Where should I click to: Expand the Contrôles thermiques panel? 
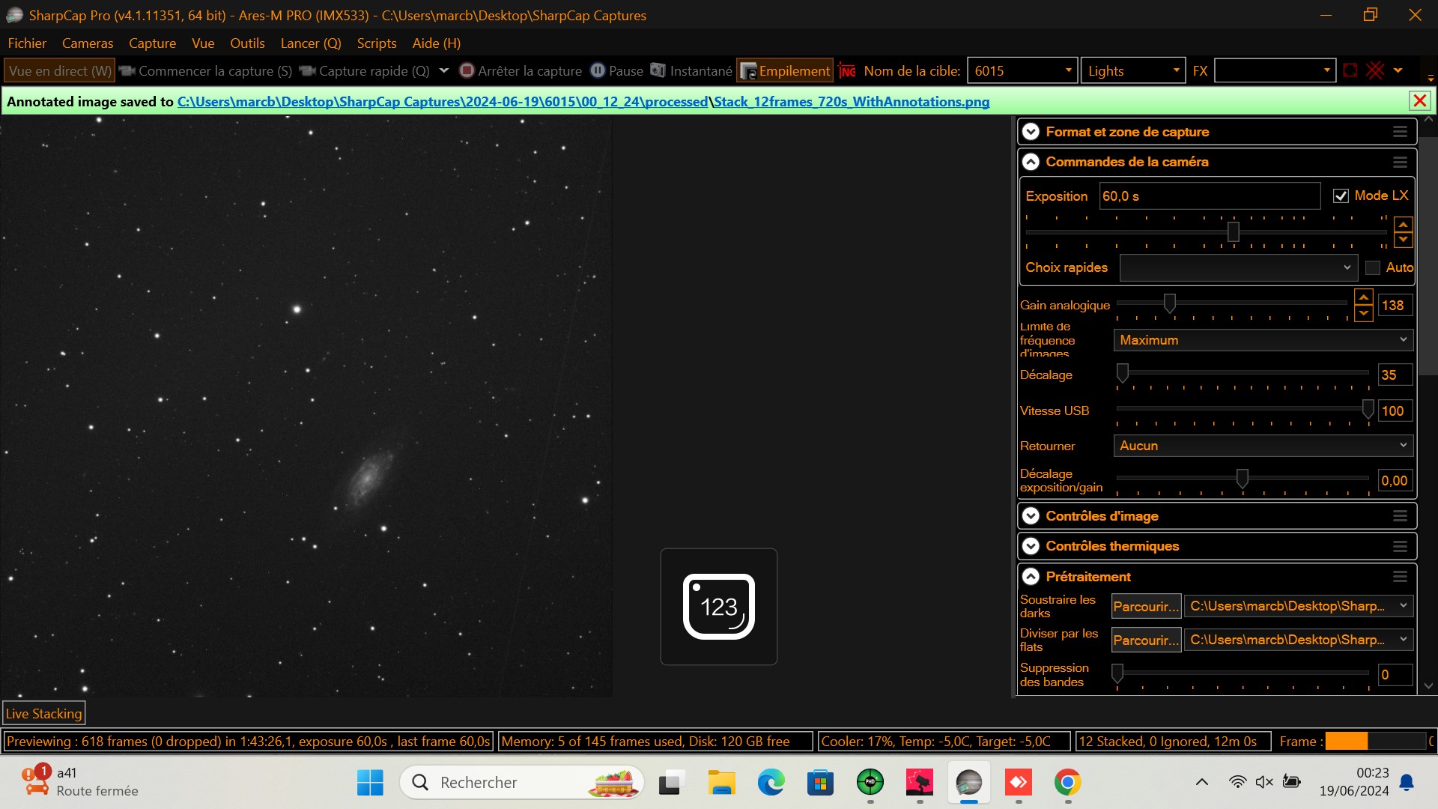[x=1031, y=546]
